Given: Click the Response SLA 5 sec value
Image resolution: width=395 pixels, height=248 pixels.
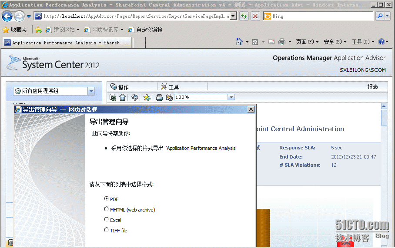Looking at the screenshot, I should 337,148.
